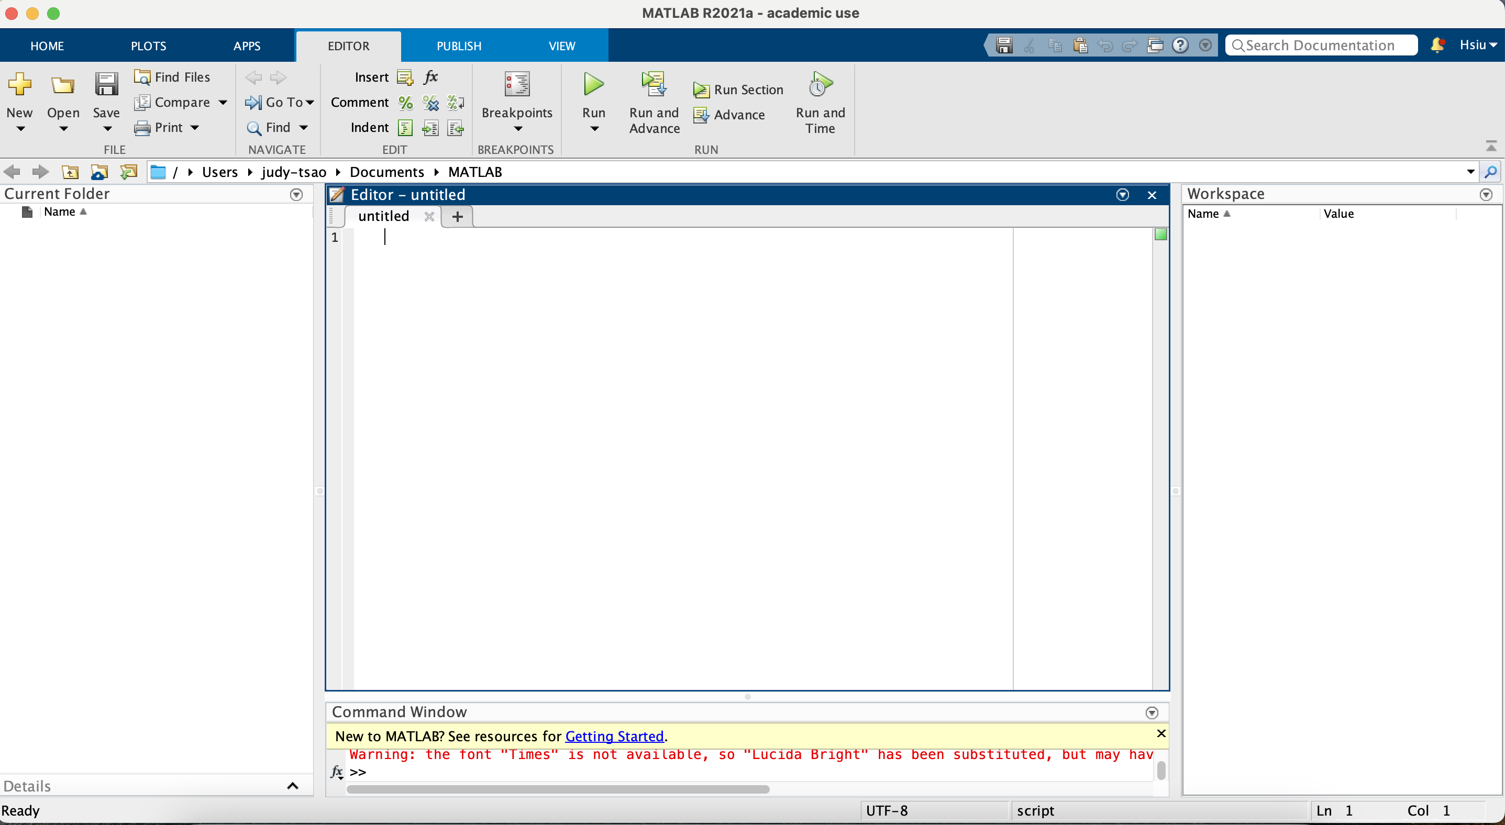Click the Help question mark icon

pos(1180,46)
